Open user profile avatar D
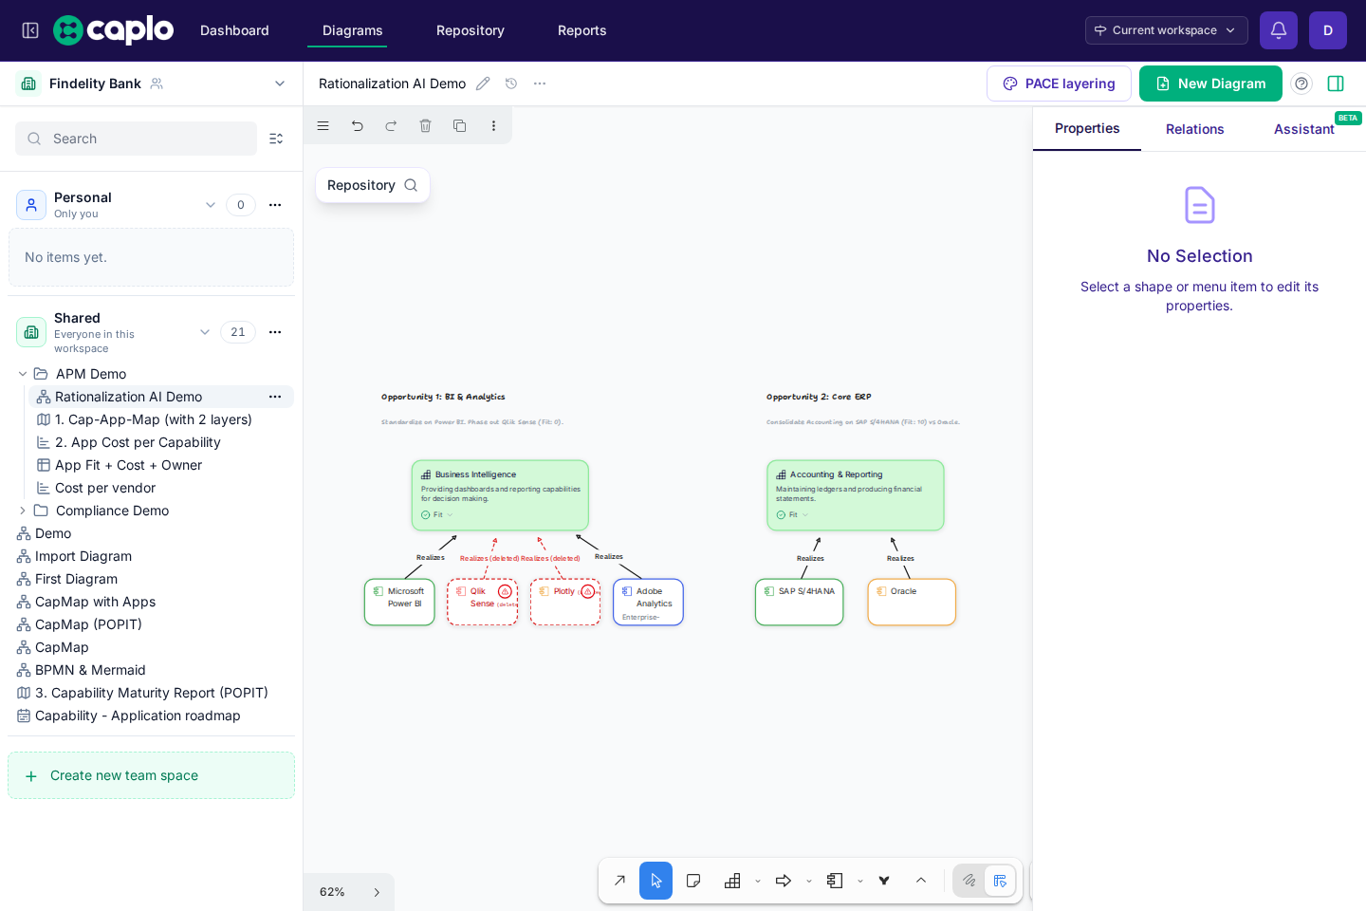 1328,30
